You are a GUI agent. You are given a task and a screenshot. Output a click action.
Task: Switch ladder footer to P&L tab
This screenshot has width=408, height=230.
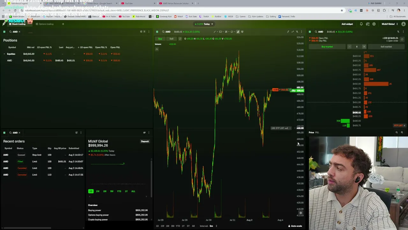tap(317, 132)
